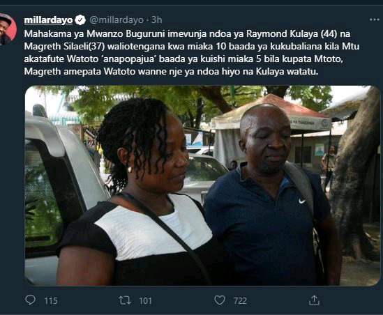Screen dimensions: 383x315
Task: Click 'Magreth Silaeli(37)' in the tweet text
Action: 64,47
